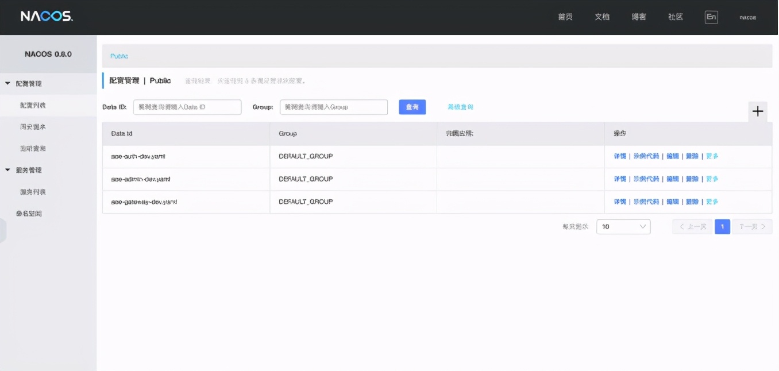The image size is (779, 371).
Task: Click 详情 for the auth-dev config row
Action: click(620, 156)
